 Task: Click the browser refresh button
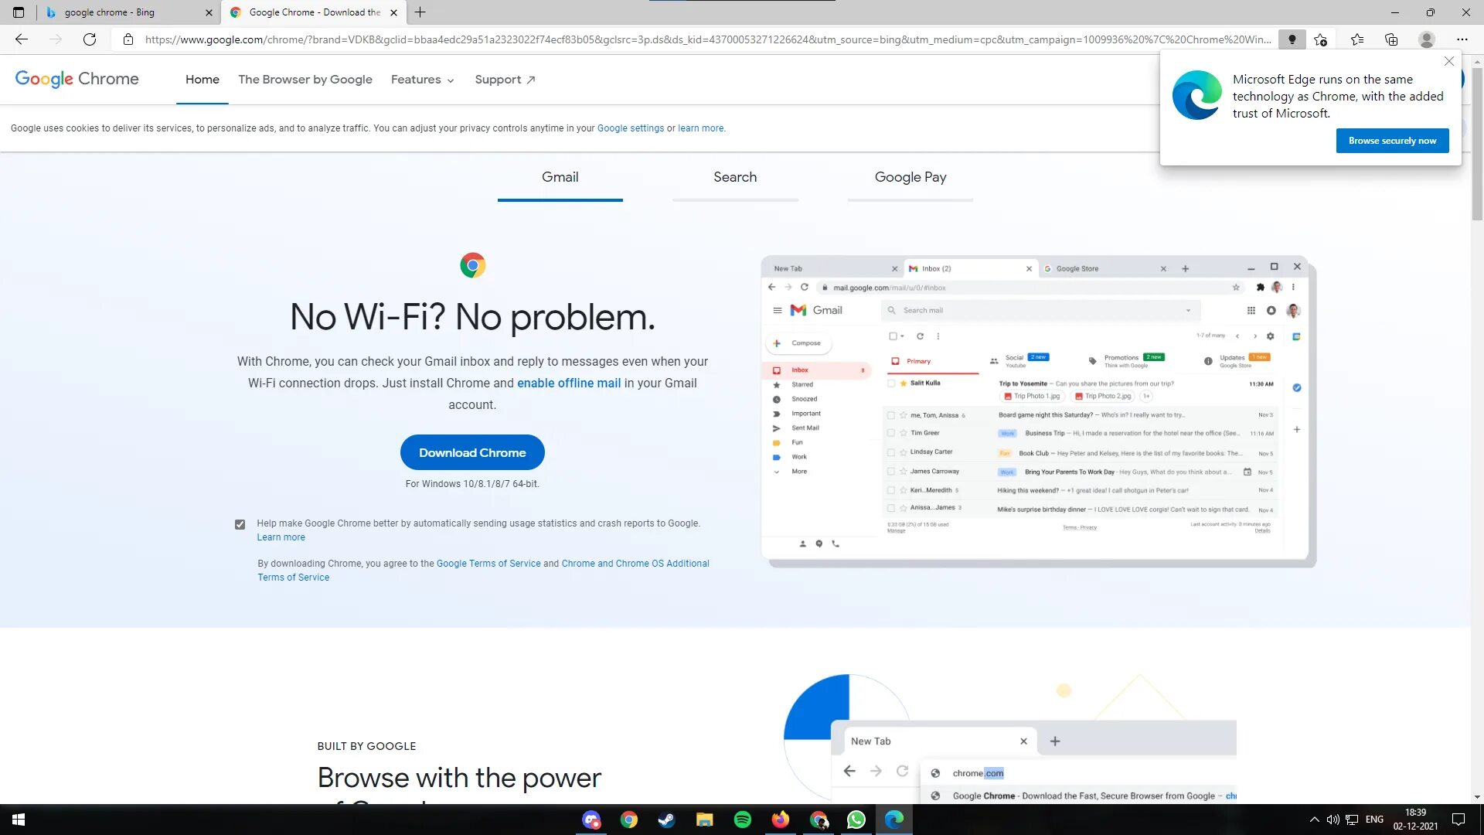coord(90,39)
